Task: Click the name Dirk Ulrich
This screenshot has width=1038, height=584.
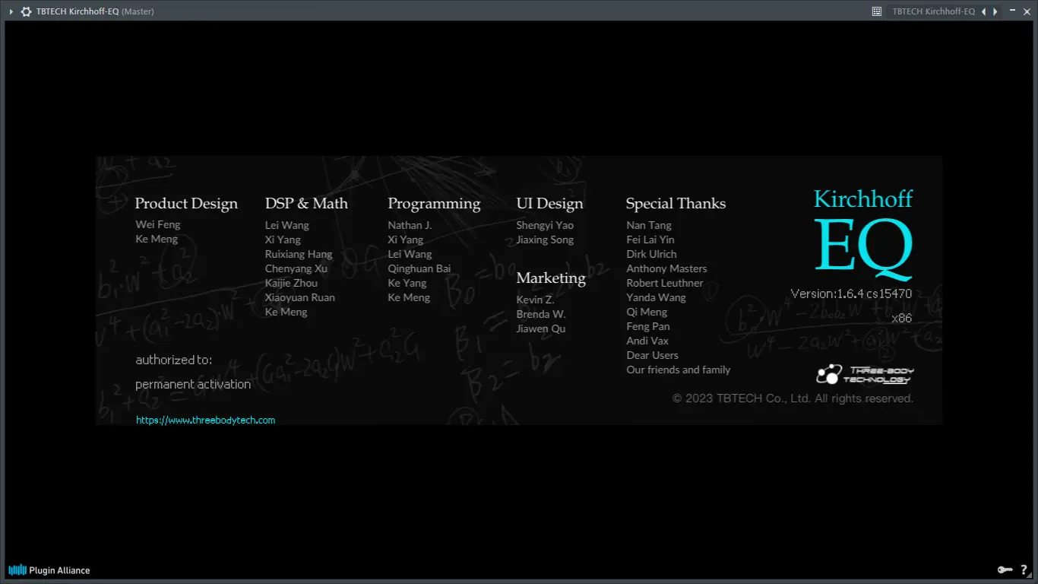Action: 651,254
